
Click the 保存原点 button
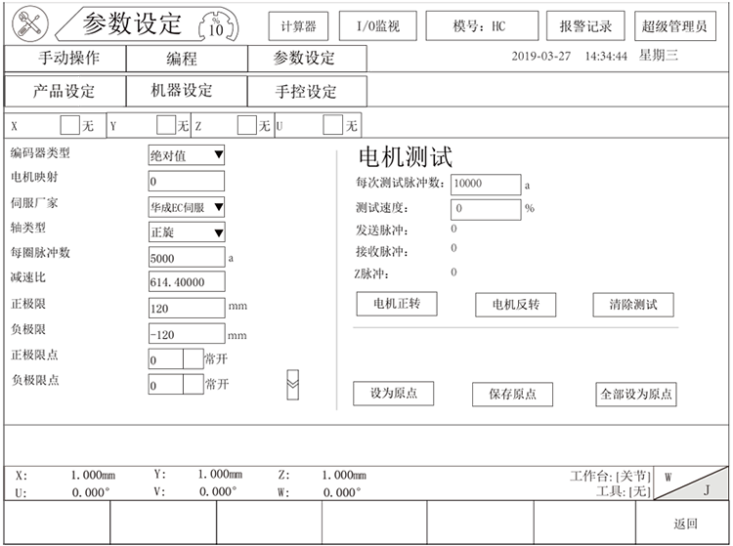[512, 394]
